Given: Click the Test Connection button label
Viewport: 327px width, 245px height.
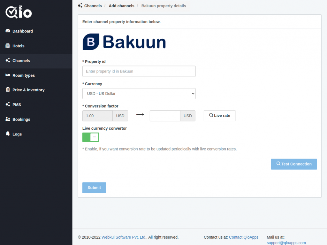Looking at the screenshot, I should click(x=296, y=164).
